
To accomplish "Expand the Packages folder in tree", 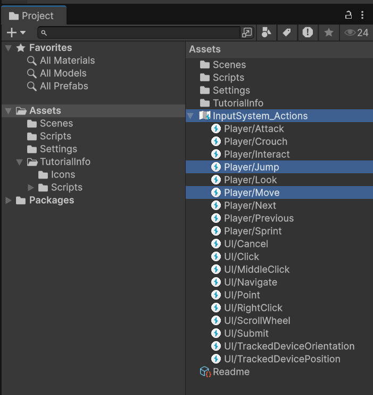I will pos(9,200).
